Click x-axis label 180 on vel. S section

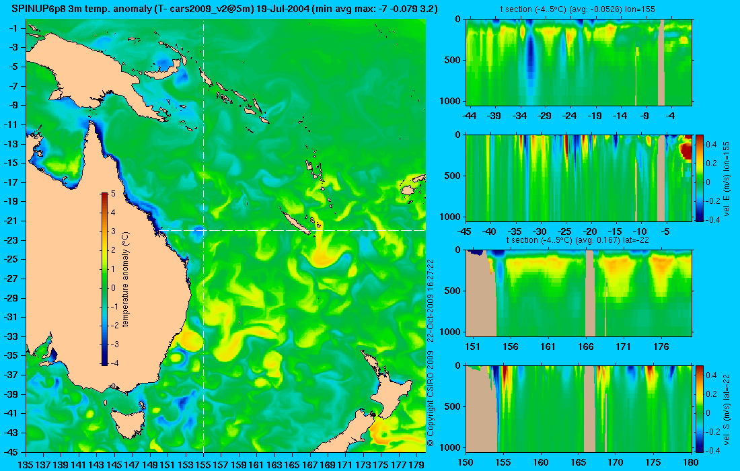coord(691,462)
